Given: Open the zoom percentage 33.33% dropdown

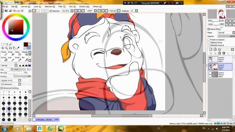Looking at the screenshot, I should (72, 11).
